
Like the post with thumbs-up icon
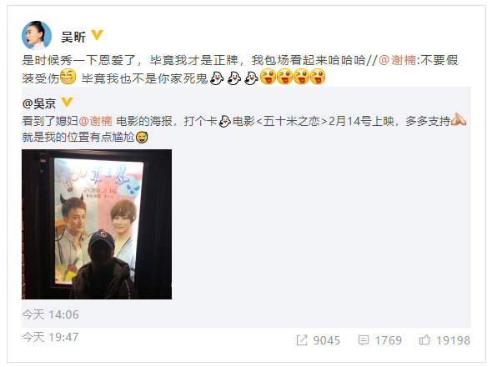tap(424, 339)
